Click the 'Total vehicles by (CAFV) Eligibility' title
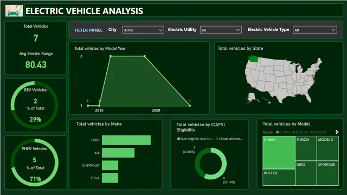The width and height of the screenshot is (347, 195). (201, 127)
